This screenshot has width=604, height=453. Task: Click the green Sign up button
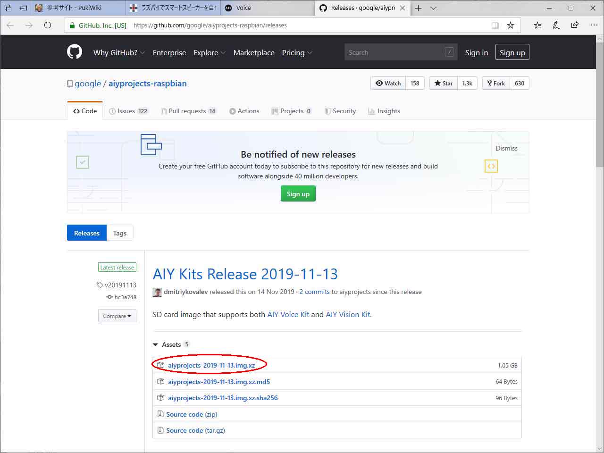pos(298,194)
